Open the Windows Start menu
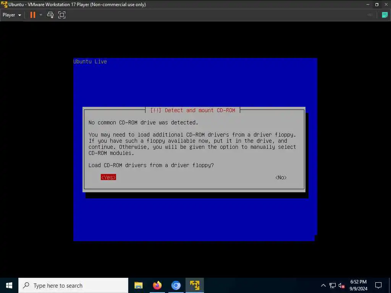This screenshot has width=391, height=293. (x=9, y=285)
